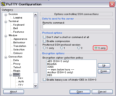Click the About button
Screen dimensions: 116x96
(x=13, y=92)
